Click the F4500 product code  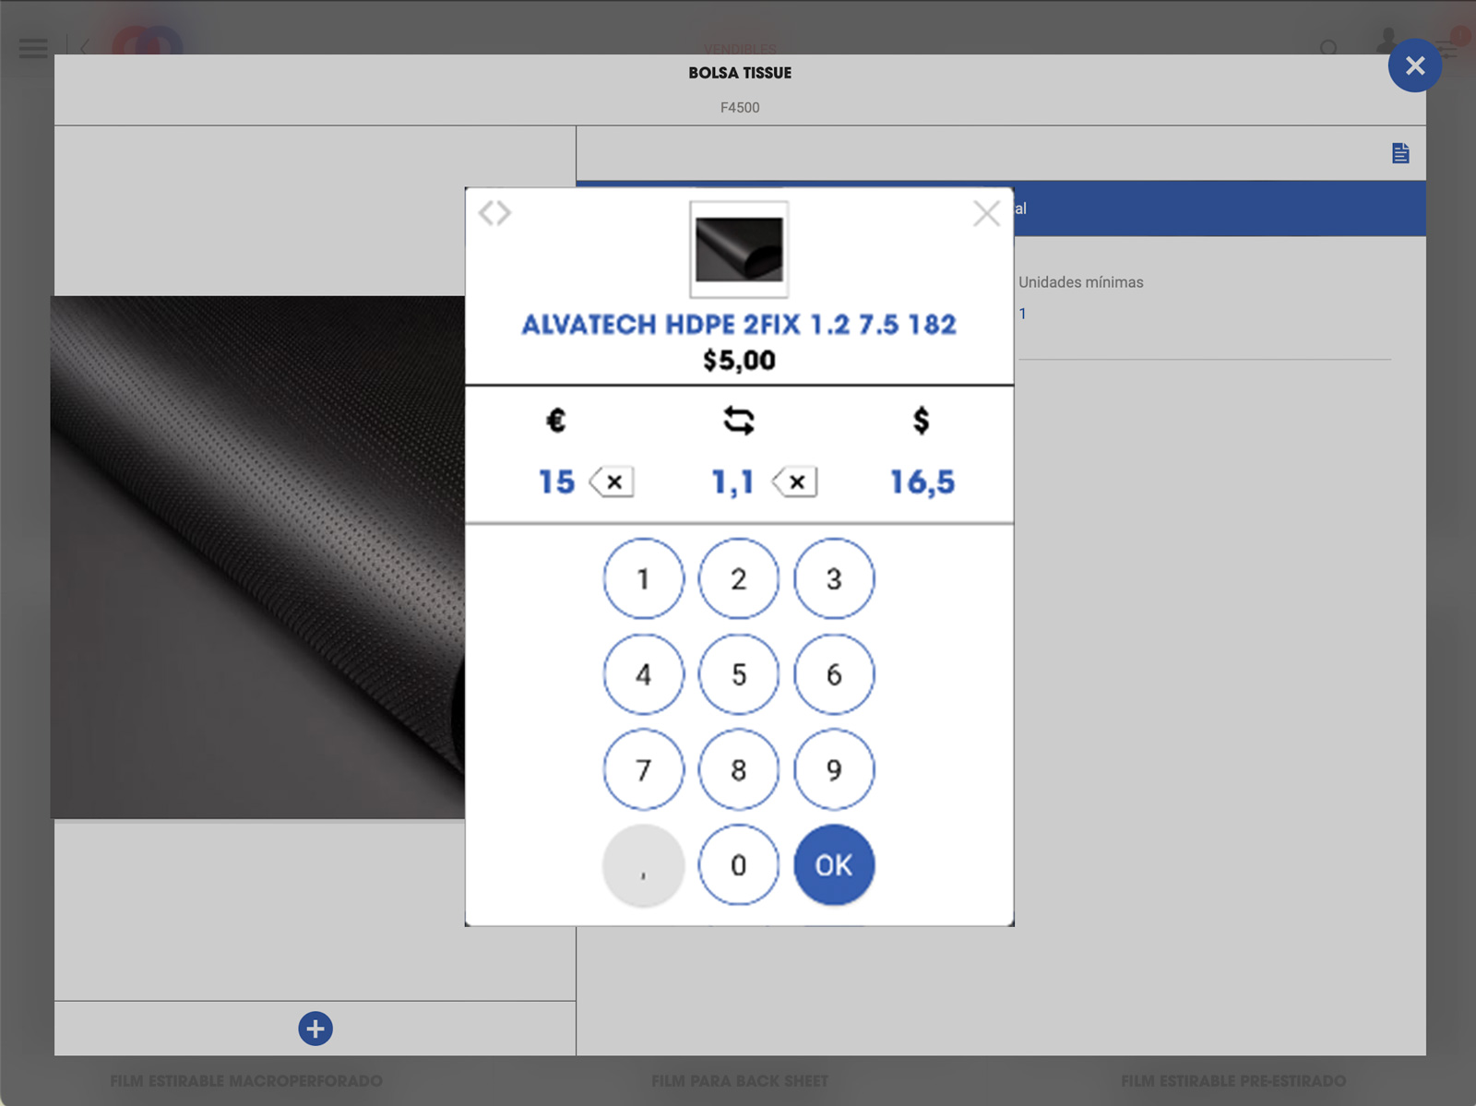740,108
